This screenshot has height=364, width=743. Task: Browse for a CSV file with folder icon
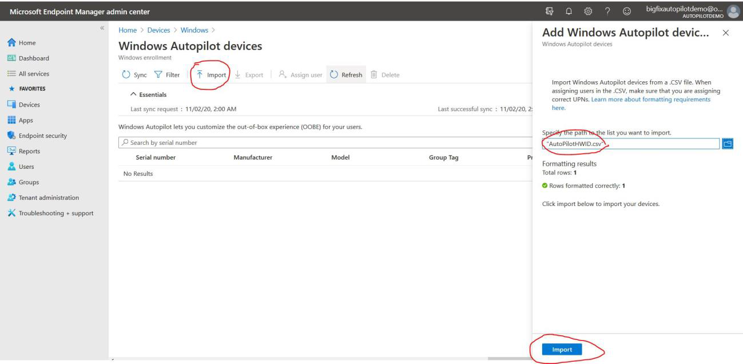[x=729, y=144]
